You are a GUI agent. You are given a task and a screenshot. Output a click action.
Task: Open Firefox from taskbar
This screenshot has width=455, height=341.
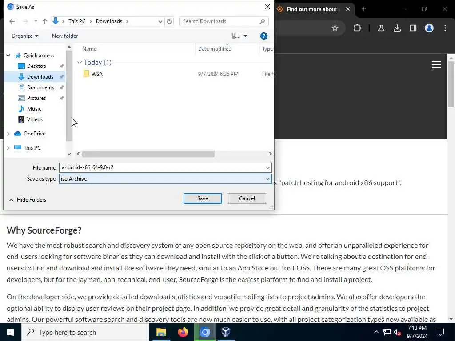(x=183, y=332)
